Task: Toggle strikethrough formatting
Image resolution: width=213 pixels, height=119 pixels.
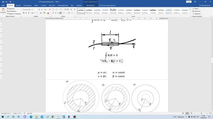Action: pos(32,13)
